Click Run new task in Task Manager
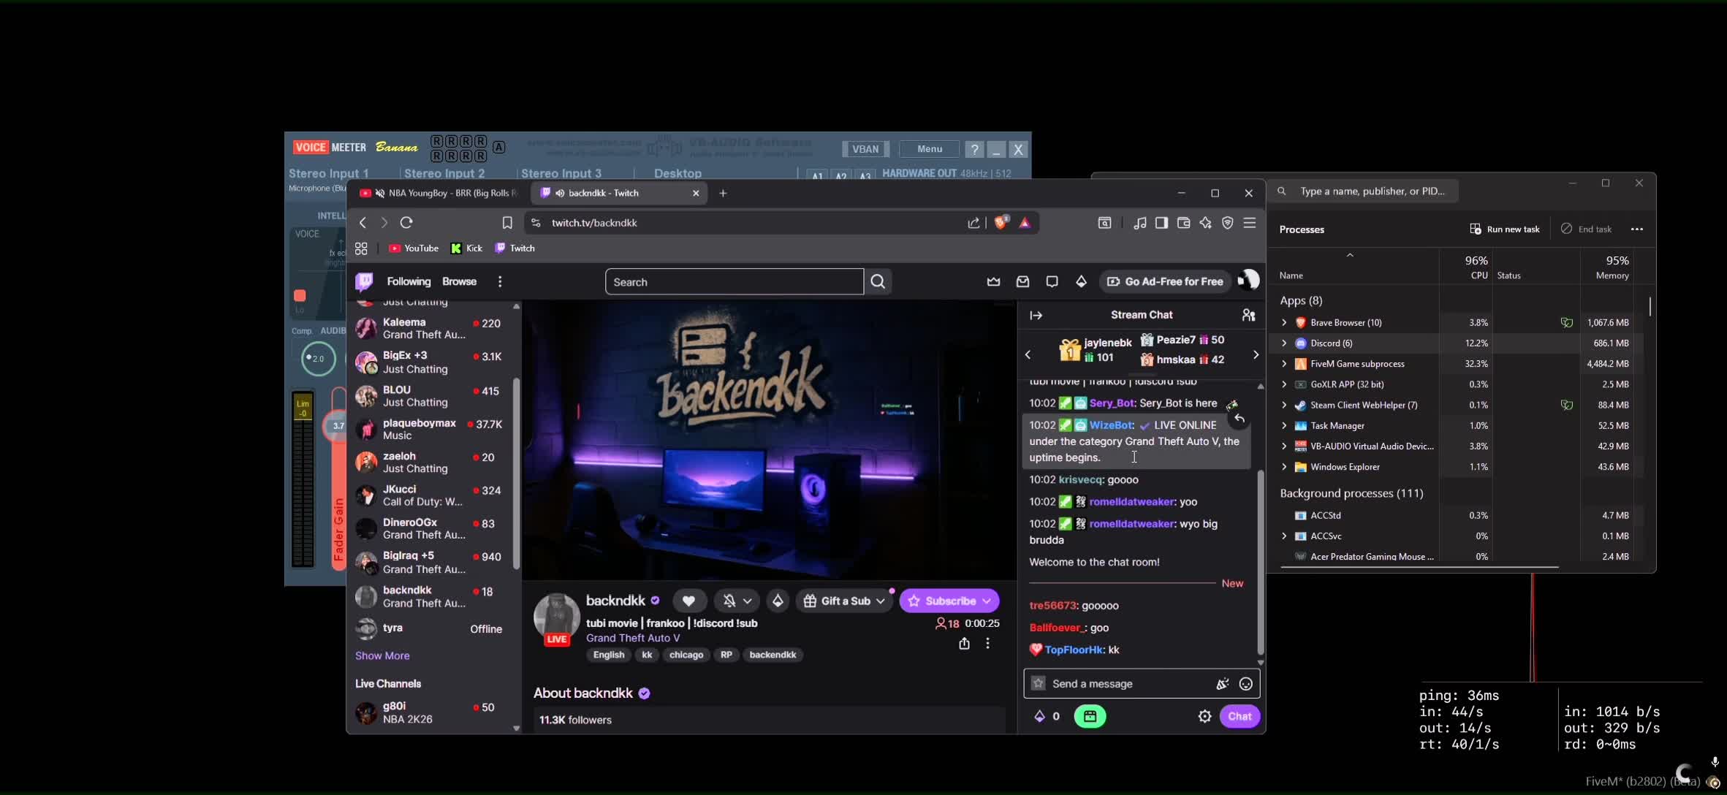The width and height of the screenshot is (1727, 795). tap(1505, 229)
